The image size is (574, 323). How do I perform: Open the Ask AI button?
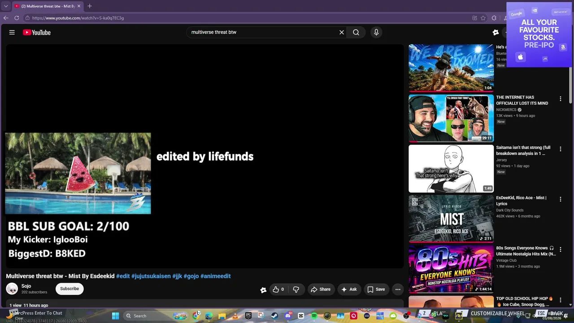pyautogui.click(x=349, y=289)
